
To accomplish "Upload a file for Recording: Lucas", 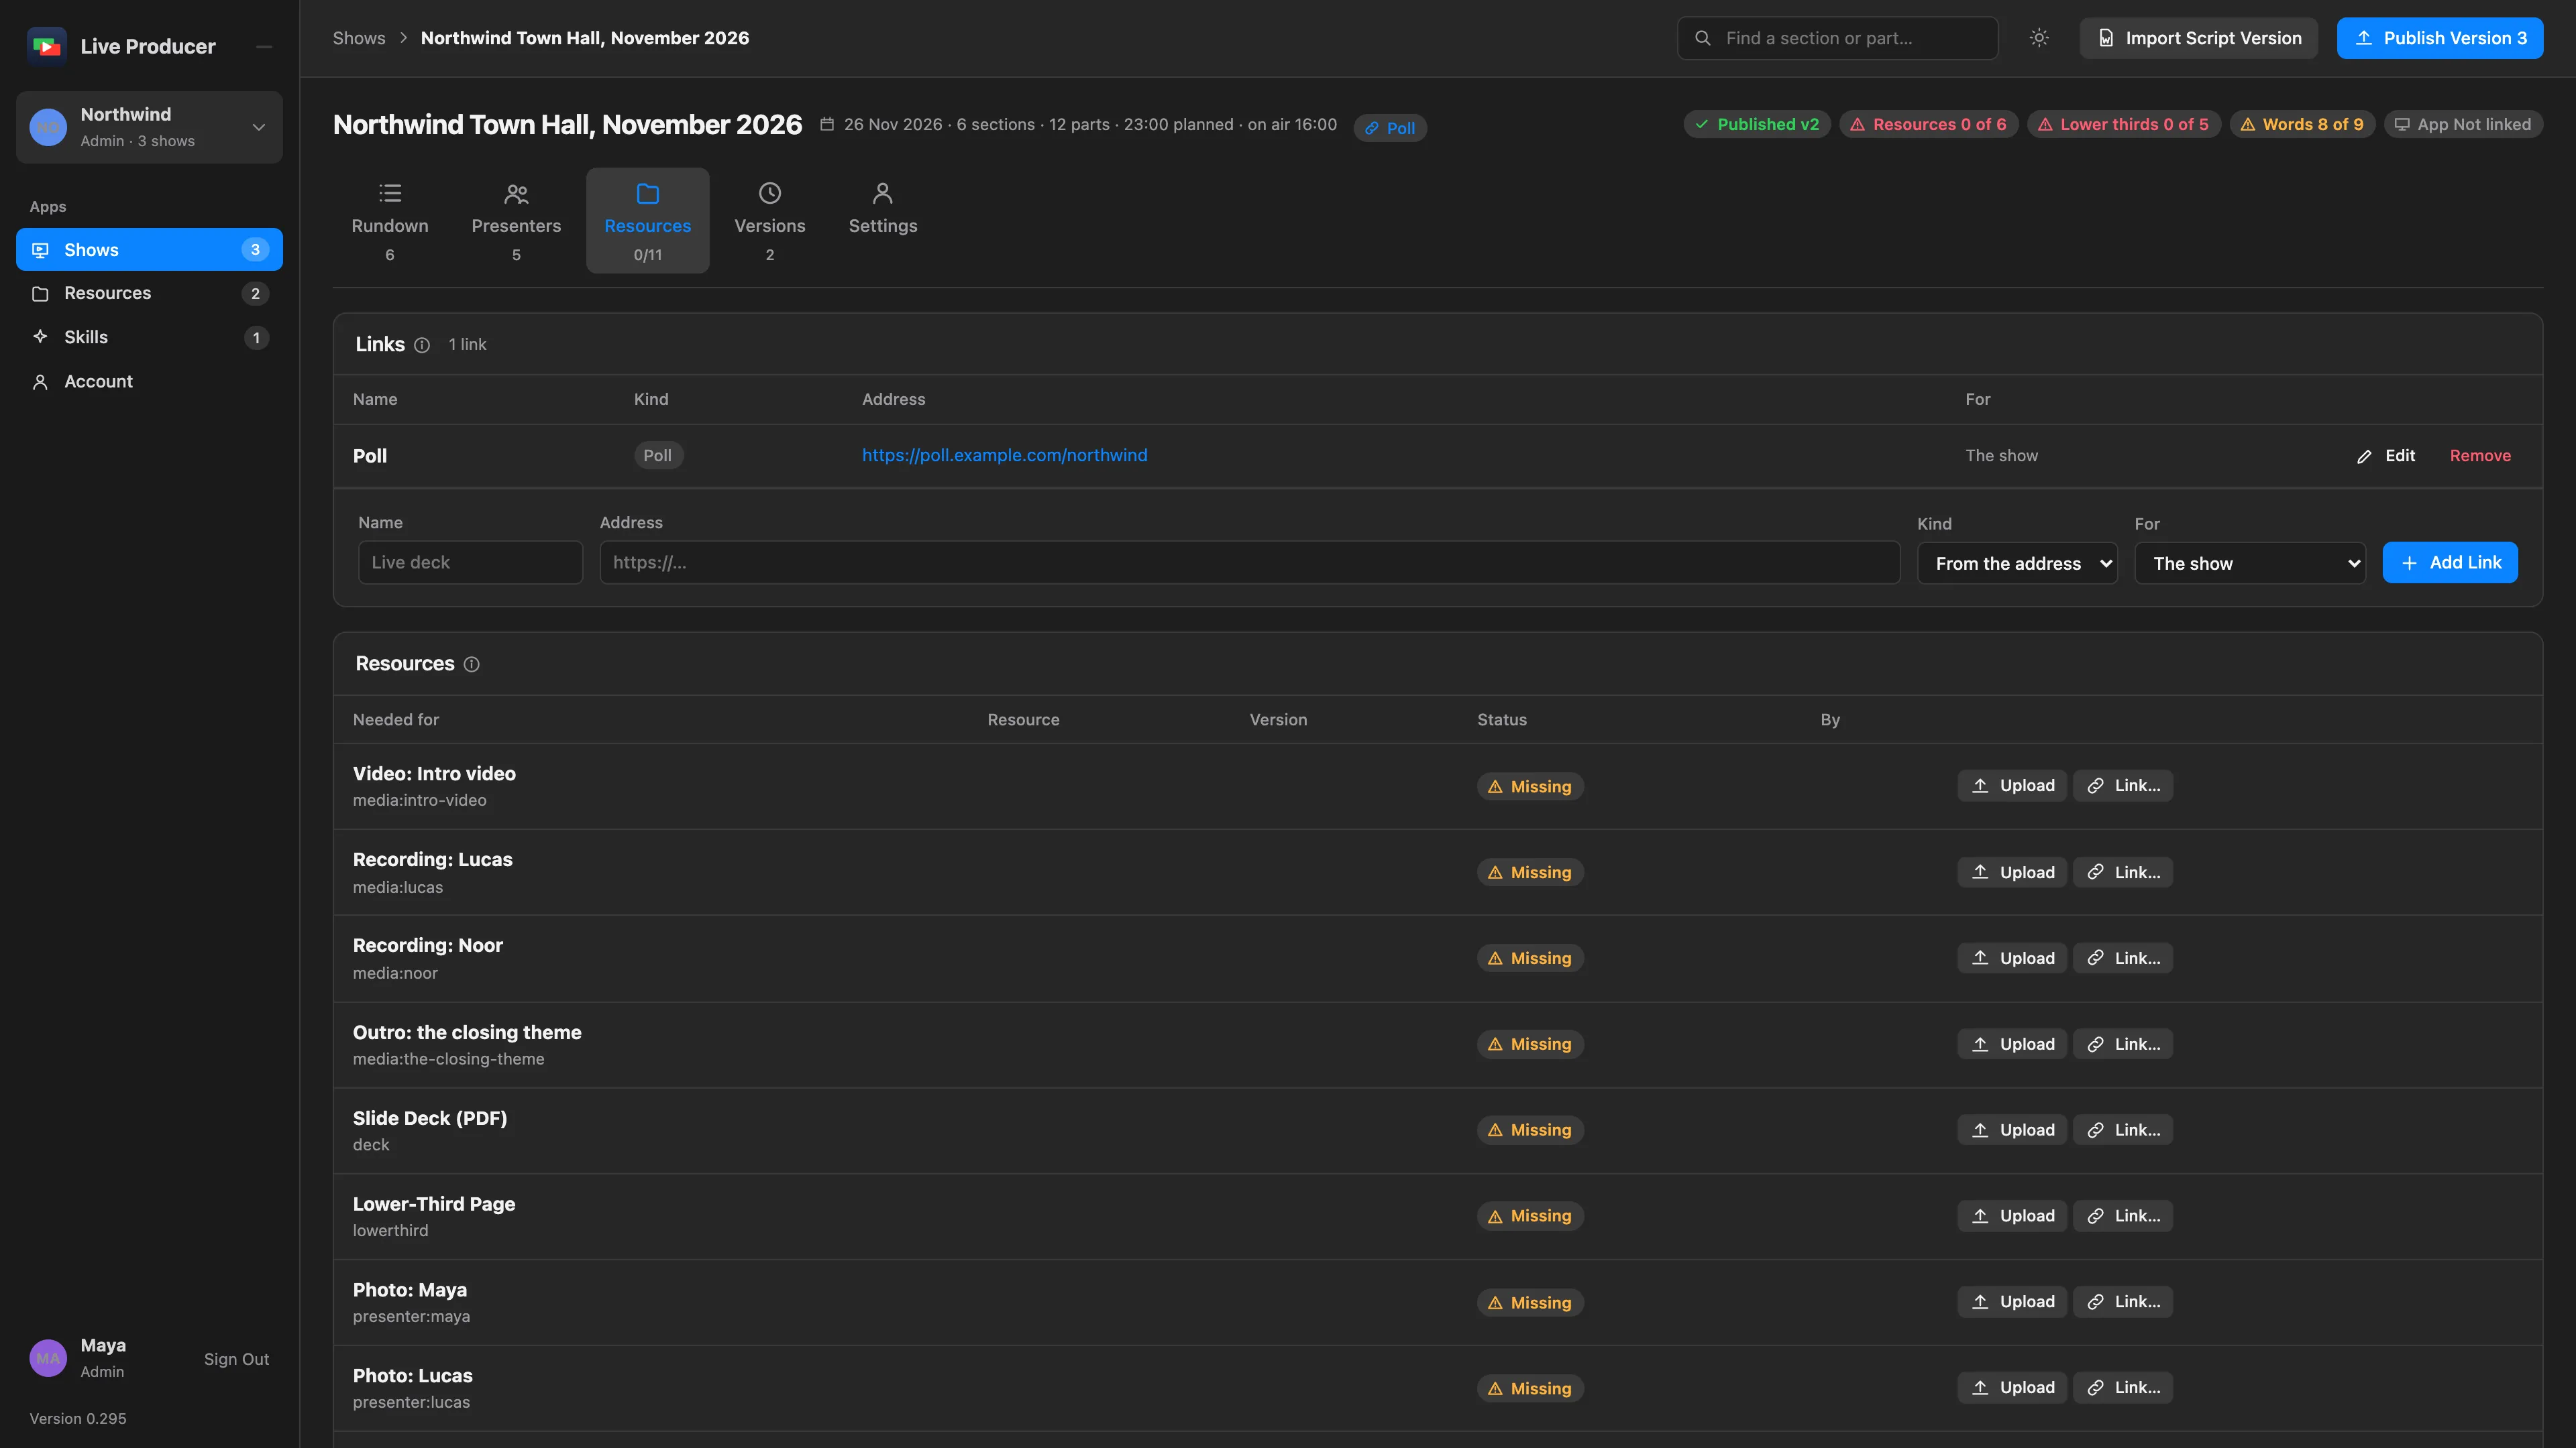I will click(x=2012, y=872).
